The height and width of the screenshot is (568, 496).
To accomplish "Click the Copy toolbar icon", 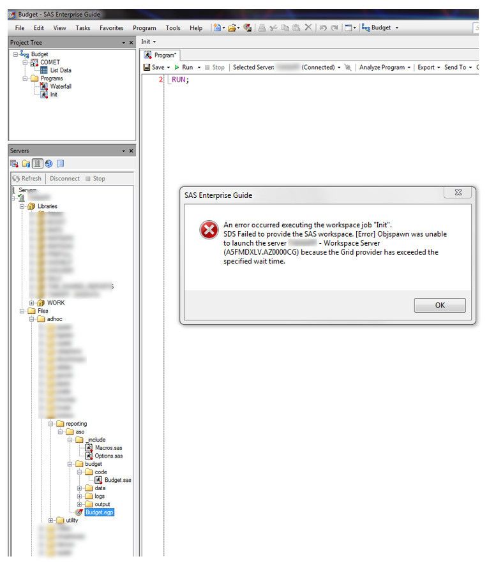I will tap(285, 27).
